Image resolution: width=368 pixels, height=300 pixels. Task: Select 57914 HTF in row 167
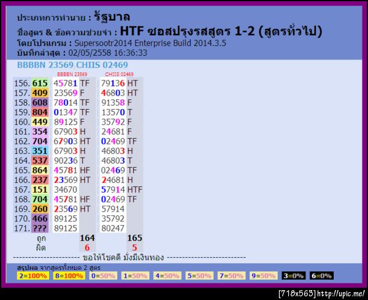tap(121, 190)
